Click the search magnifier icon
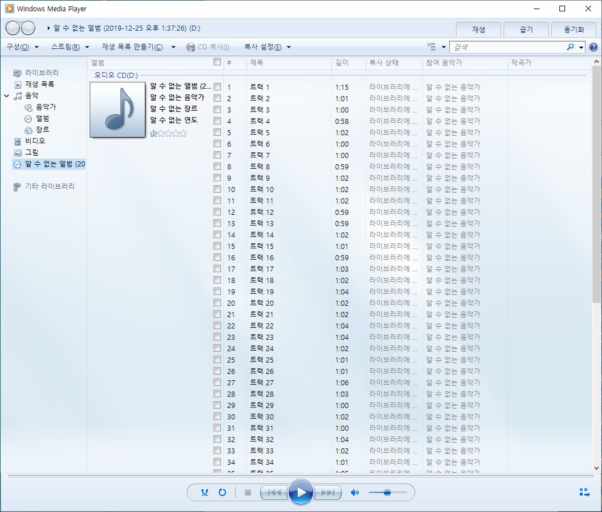 (x=571, y=47)
